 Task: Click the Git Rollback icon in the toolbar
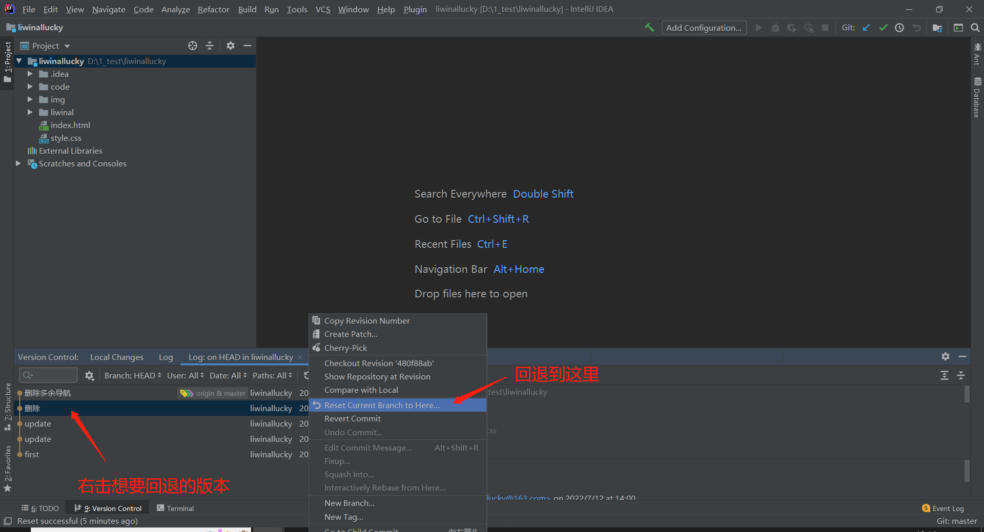point(916,28)
